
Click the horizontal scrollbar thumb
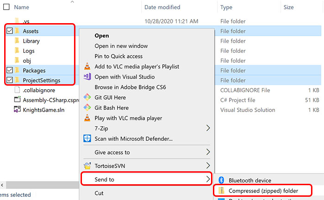tap(43, 185)
